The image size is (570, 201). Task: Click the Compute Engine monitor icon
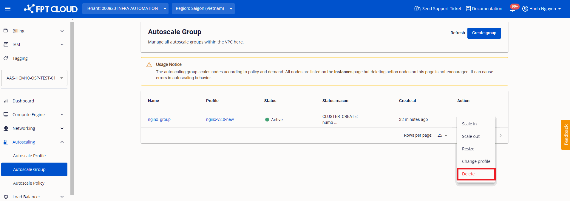click(x=6, y=114)
